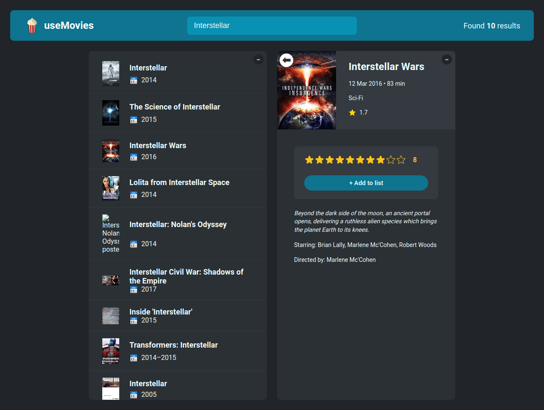Click the Transformers: Interstellar poster thumbnail
This screenshot has width=544, height=410.
click(111, 351)
